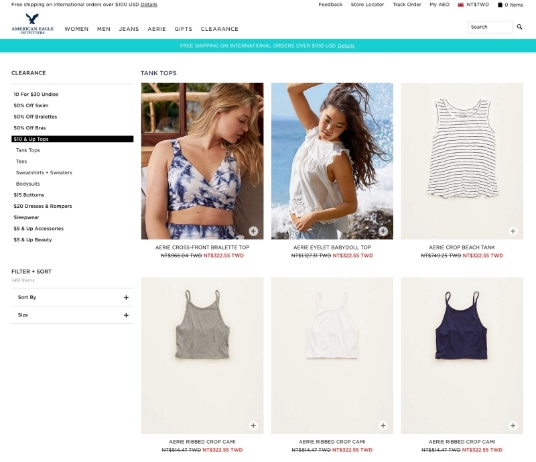Screen dimensions: 536x462
Task: Select Sleepwear category
Action: [x=26, y=218]
